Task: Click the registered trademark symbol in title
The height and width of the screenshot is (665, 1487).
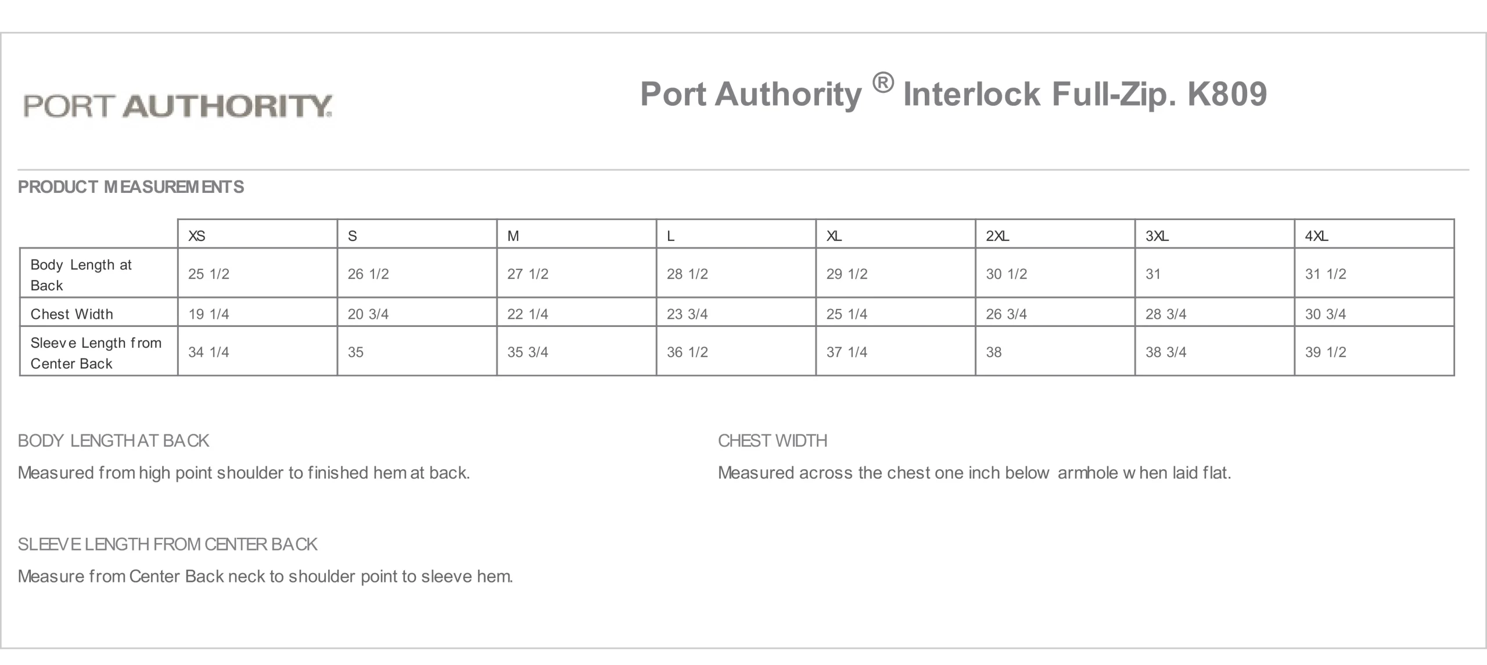Action: (x=882, y=84)
